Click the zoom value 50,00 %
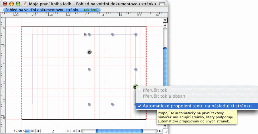This screenshot has width=258, height=134. coord(19,131)
